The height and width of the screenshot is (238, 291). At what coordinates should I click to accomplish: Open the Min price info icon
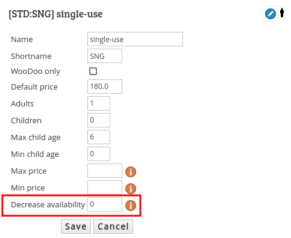pos(131,189)
